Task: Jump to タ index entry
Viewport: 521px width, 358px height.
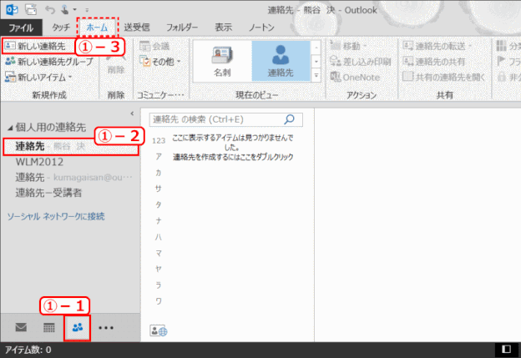Action: (159, 204)
